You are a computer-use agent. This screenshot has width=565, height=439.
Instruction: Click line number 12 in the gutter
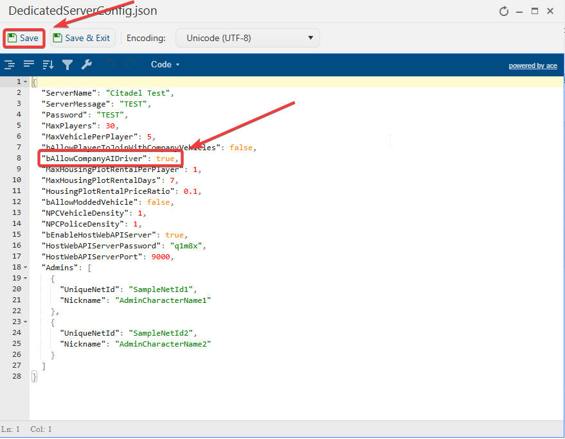pos(17,202)
